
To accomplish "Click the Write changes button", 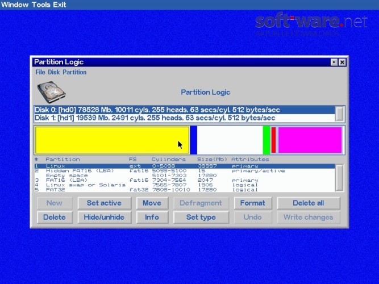I will pos(309,217).
